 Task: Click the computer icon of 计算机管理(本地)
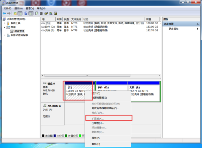coord(4,19)
